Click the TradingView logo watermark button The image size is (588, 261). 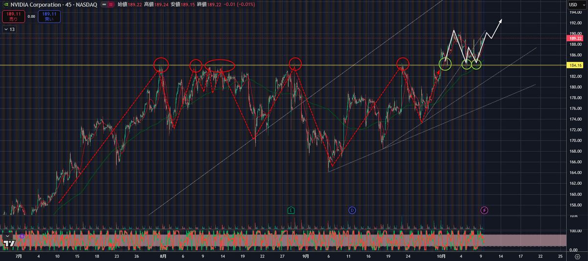click(8, 242)
